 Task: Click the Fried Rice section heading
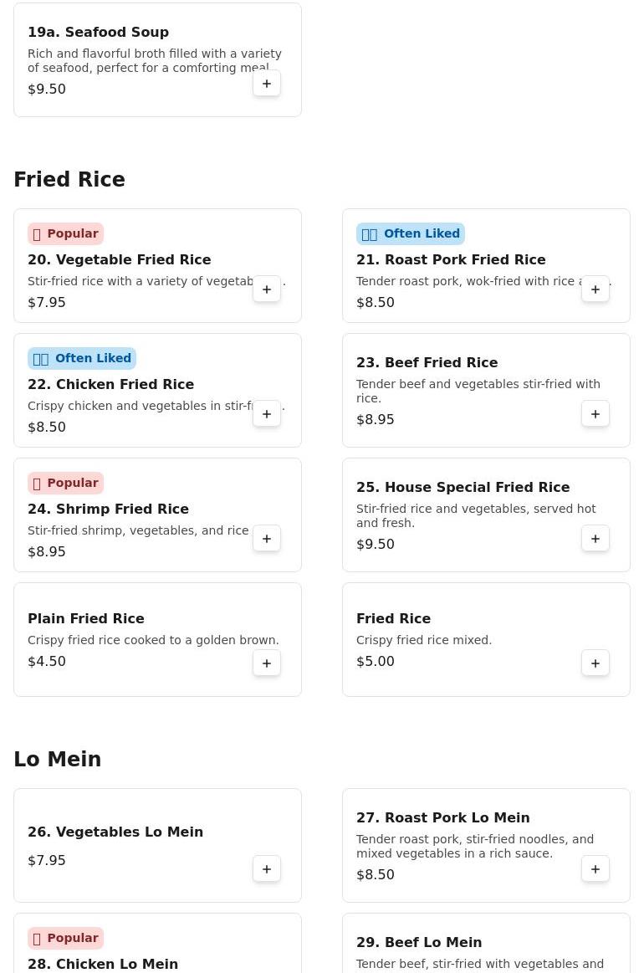(x=69, y=180)
